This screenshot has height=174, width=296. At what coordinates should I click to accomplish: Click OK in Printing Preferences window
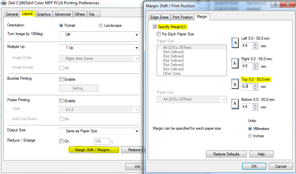click(x=135, y=167)
